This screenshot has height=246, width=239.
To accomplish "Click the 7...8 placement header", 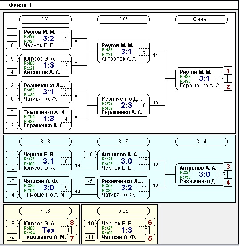I will (x=45, y=211).
